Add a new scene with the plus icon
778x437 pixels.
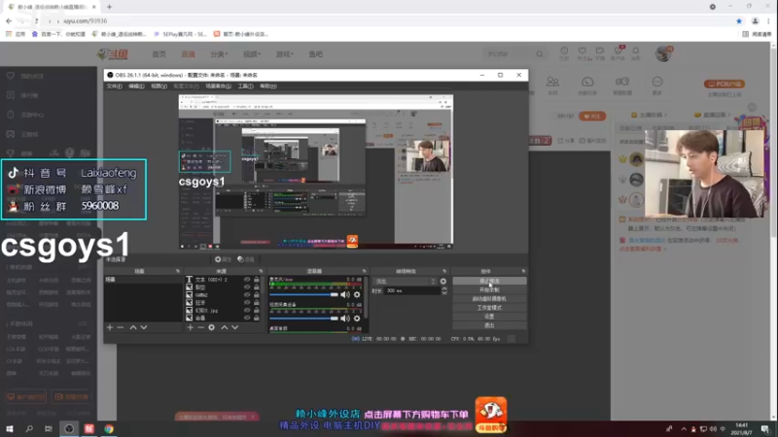[x=110, y=327]
